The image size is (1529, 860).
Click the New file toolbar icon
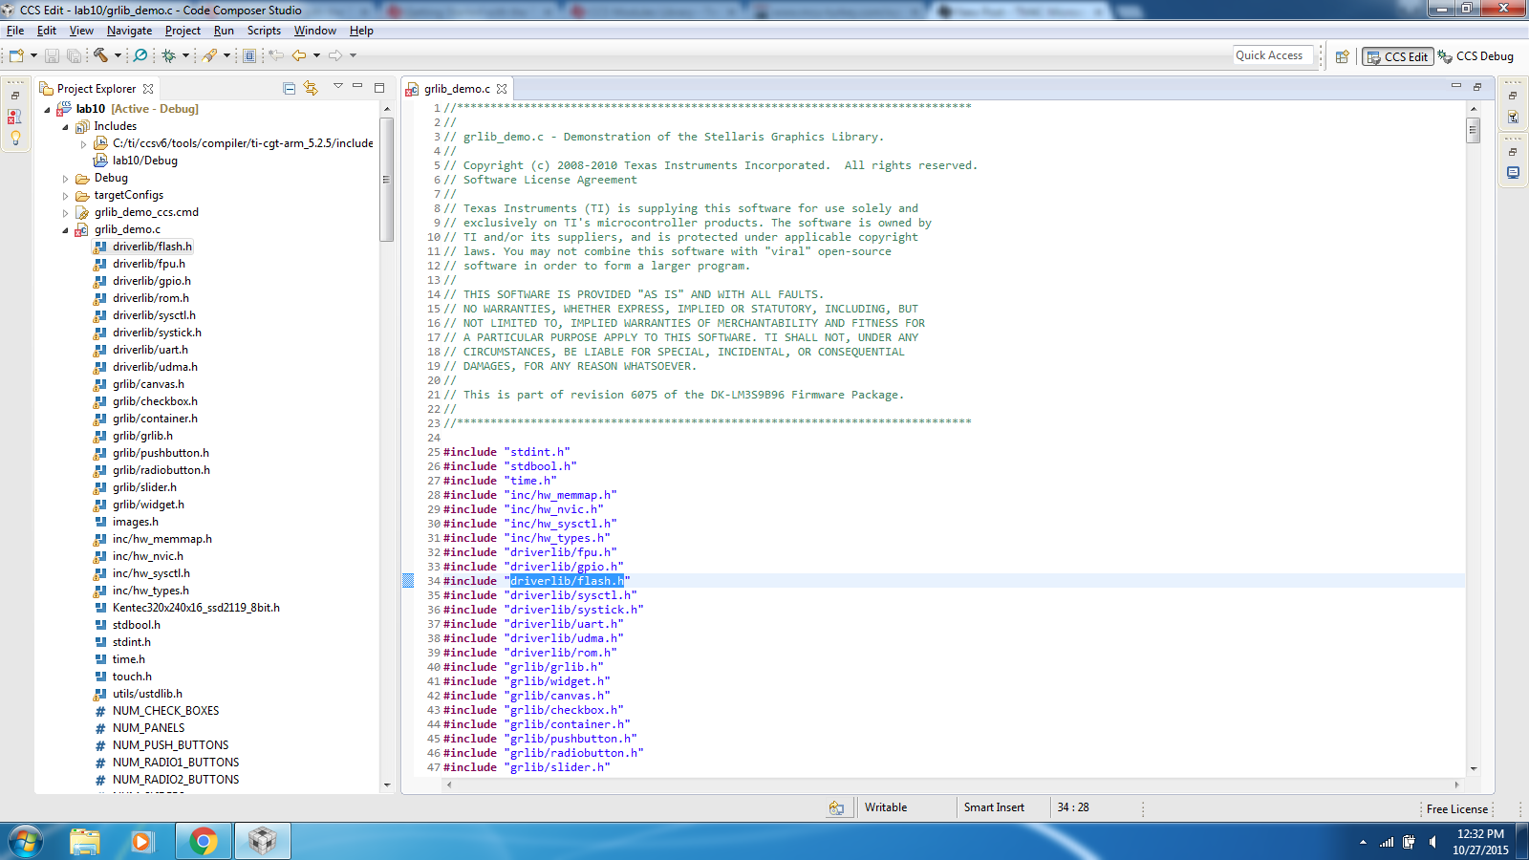(x=16, y=55)
